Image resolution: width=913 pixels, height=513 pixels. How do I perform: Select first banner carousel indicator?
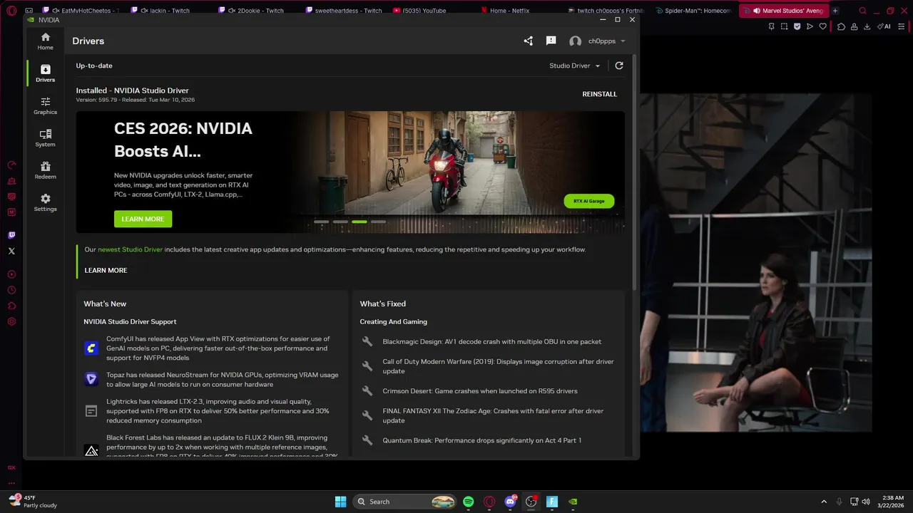tap(321, 222)
